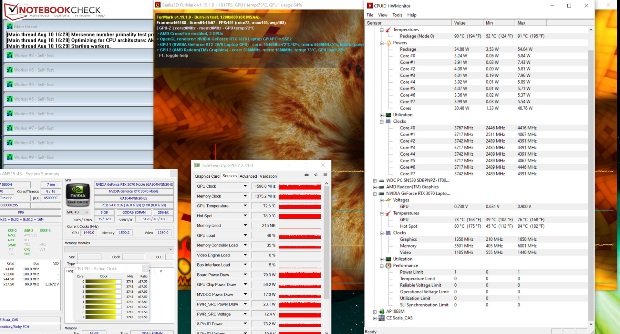Click the NVIDIA GeForce logo in System Summary
This screenshot has width=620, height=334.
point(78,195)
